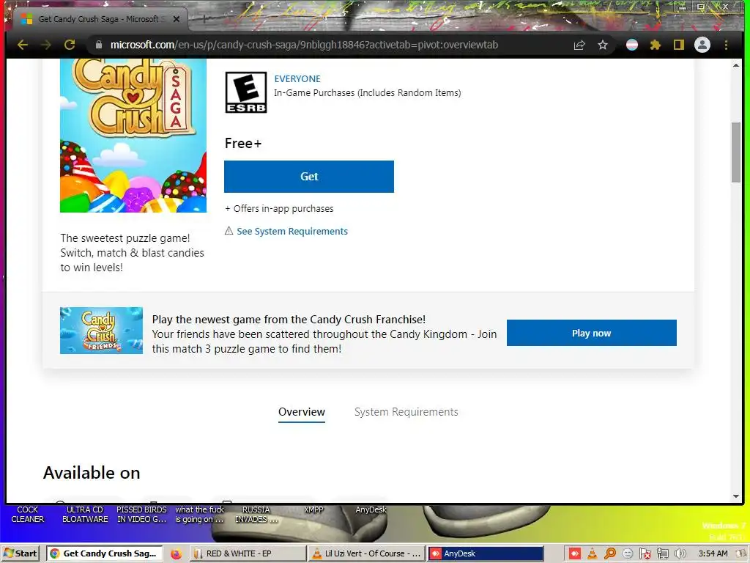Click the padlock site info icon
The image size is (750, 563).
(99, 45)
